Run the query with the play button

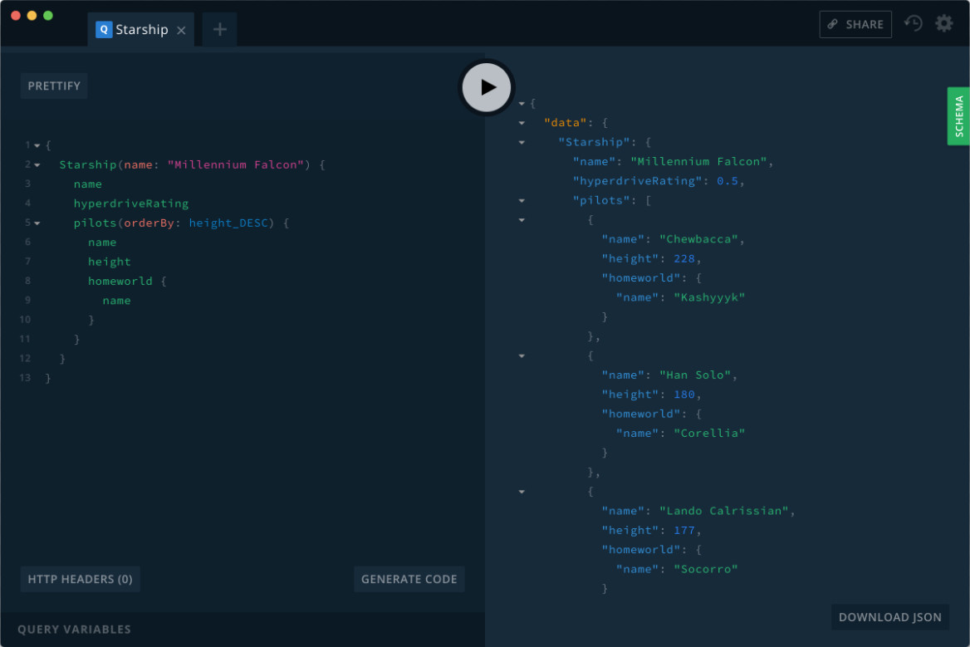[486, 87]
